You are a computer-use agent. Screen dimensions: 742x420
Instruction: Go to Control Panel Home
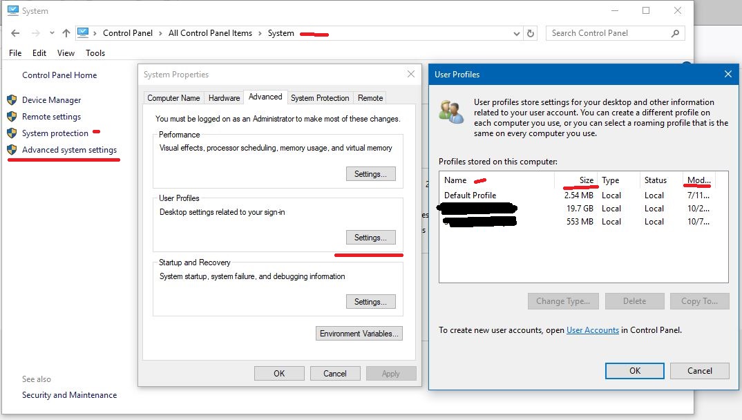(x=59, y=75)
